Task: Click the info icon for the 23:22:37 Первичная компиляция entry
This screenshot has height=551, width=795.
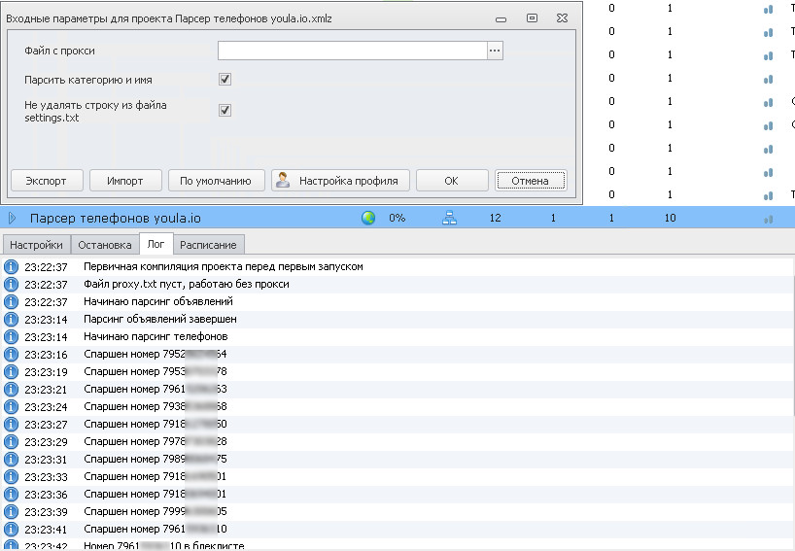Action: (12, 266)
